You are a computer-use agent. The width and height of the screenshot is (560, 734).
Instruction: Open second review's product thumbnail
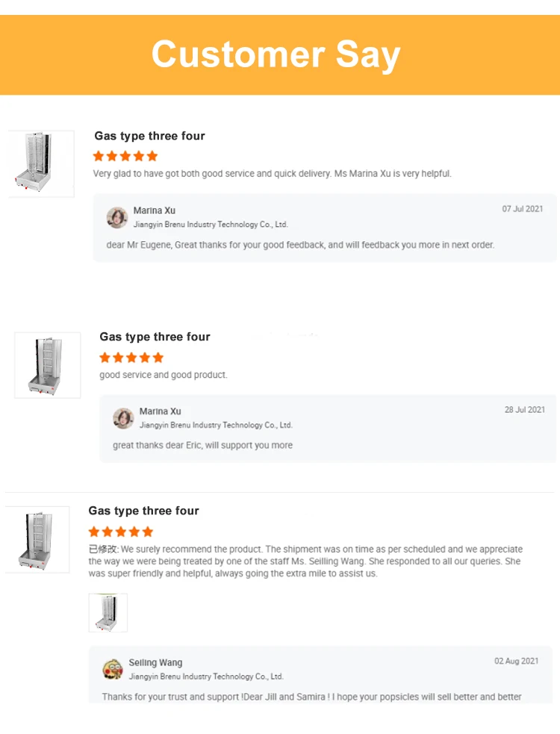[x=47, y=365]
